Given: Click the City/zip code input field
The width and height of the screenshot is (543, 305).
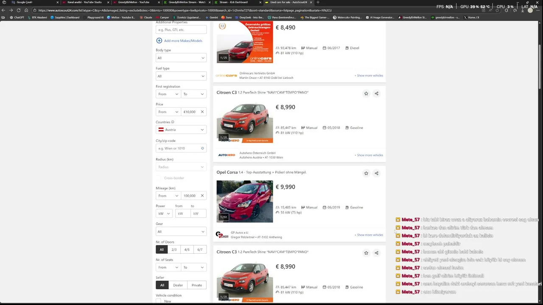Looking at the screenshot, I should [181, 148].
